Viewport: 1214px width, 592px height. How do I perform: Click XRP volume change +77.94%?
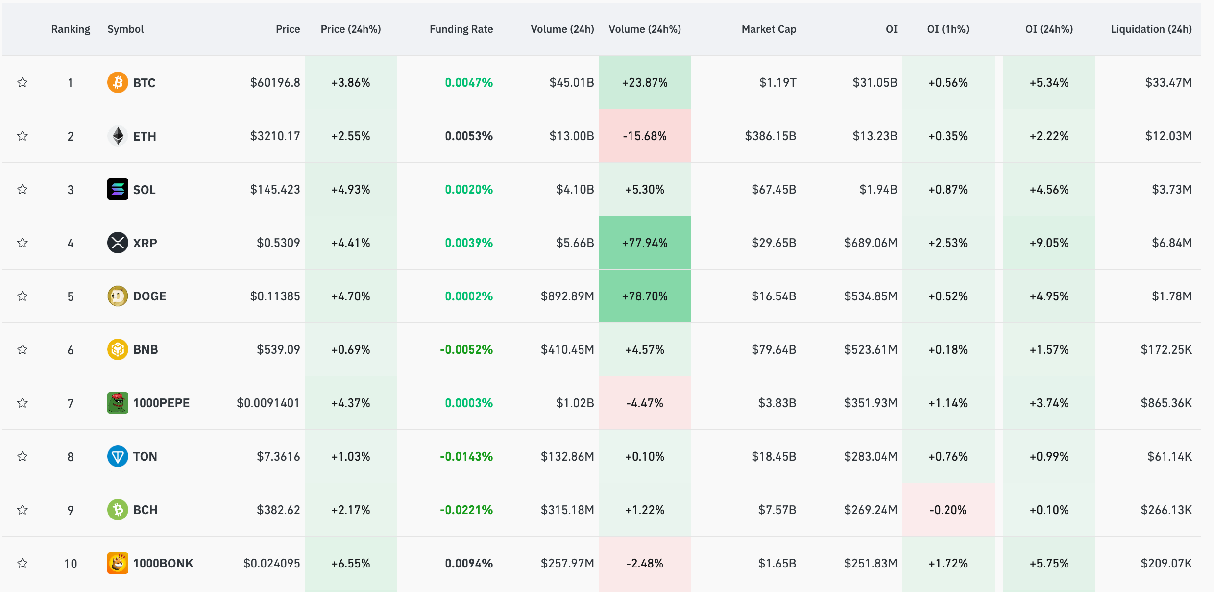coord(645,243)
